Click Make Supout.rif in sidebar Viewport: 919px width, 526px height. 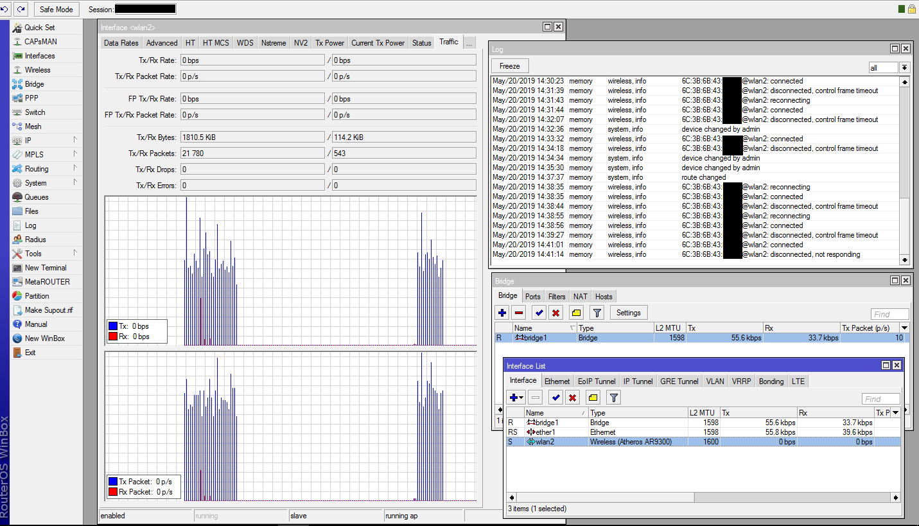point(49,310)
